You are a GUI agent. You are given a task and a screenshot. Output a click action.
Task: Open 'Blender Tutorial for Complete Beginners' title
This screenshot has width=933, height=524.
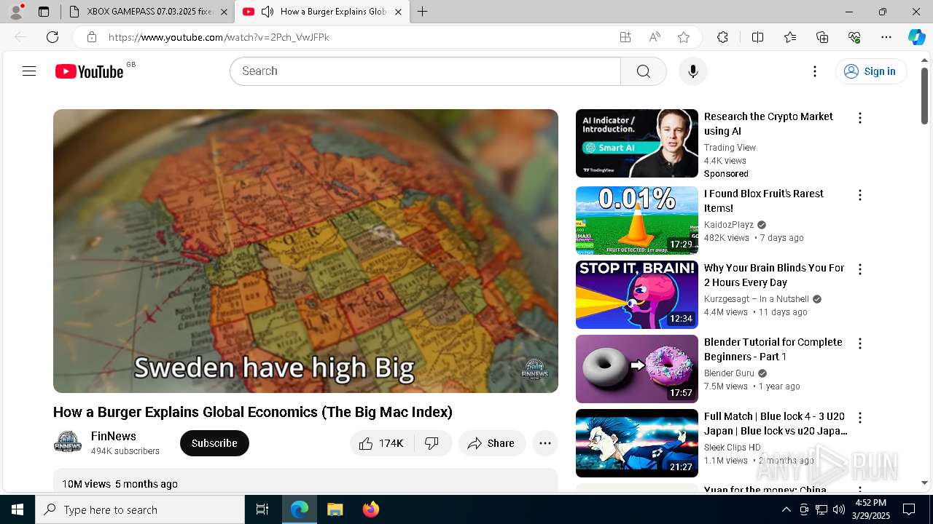tap(773, 349)
